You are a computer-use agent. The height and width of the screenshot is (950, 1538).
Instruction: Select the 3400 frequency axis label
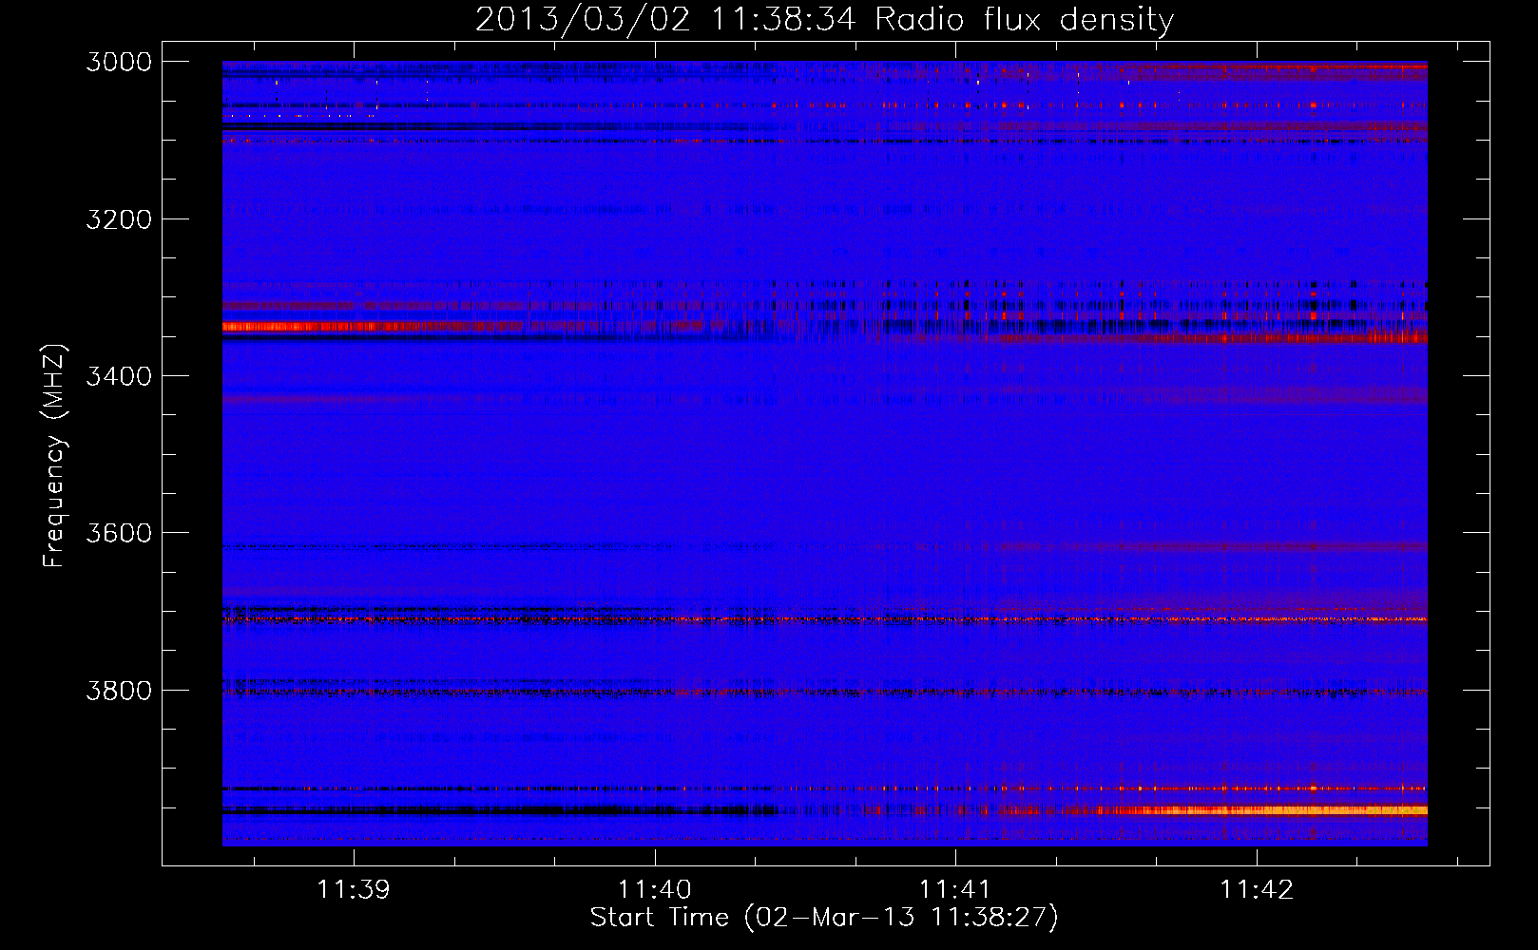coord(119,376)
